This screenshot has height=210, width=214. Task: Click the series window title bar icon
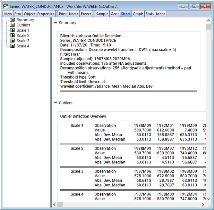[5, 6]
